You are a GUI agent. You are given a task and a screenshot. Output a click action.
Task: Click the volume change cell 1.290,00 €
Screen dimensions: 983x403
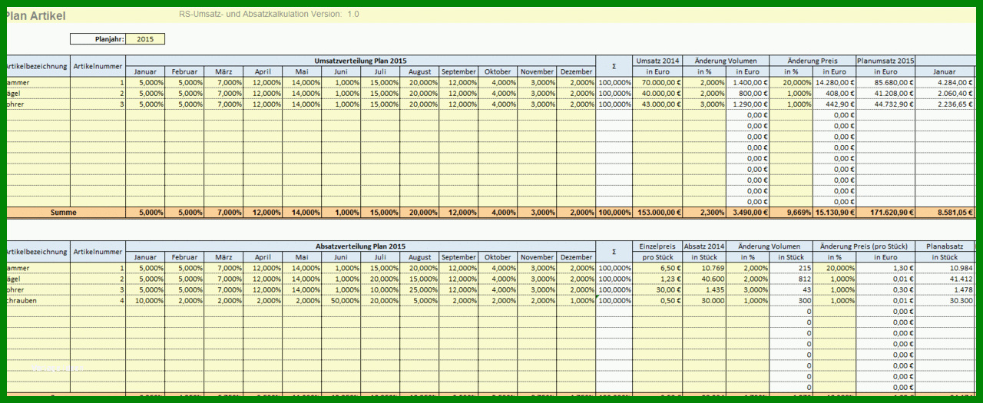[748, 104]
